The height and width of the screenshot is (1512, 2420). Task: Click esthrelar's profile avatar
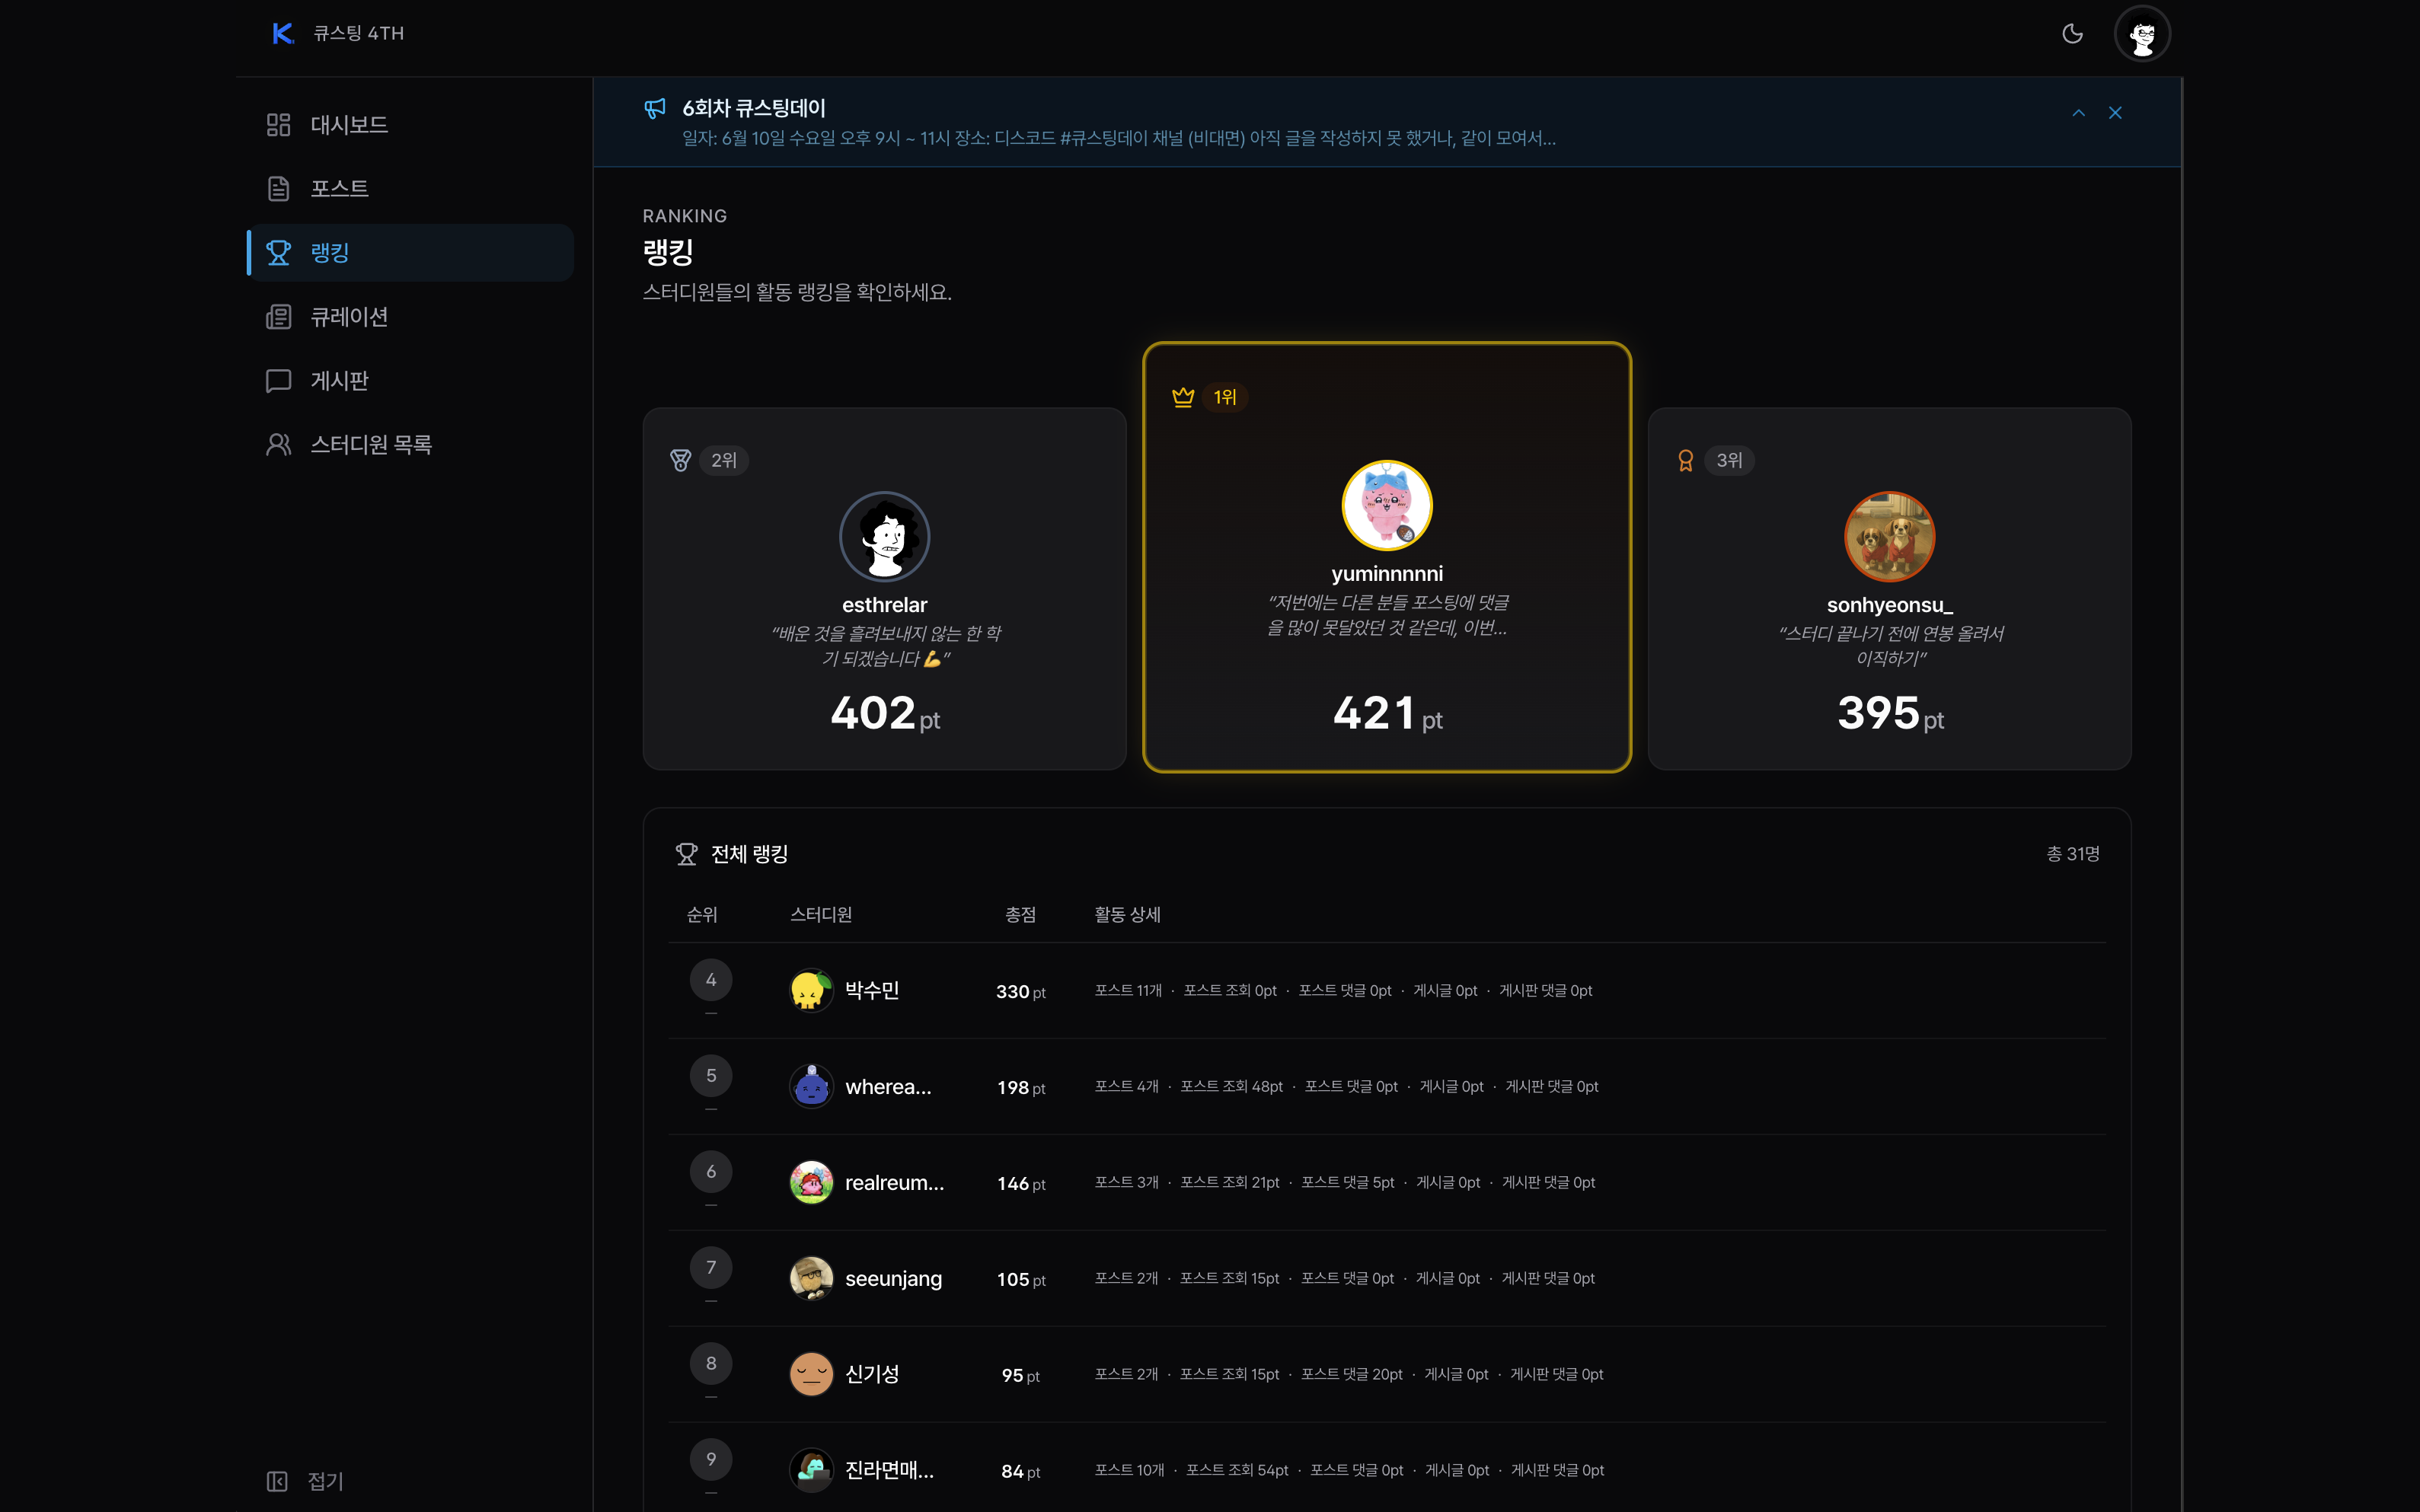click(884, 537)
